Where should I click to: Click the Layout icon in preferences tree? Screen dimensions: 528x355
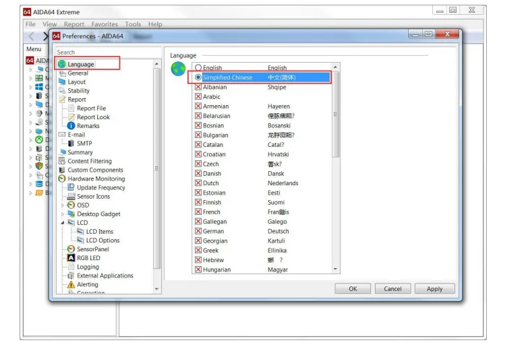coord(62,82)
